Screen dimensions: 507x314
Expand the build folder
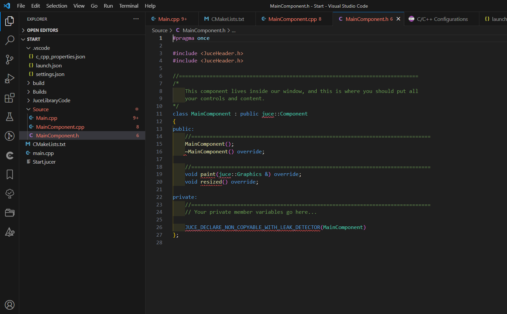tap(39, 83)
